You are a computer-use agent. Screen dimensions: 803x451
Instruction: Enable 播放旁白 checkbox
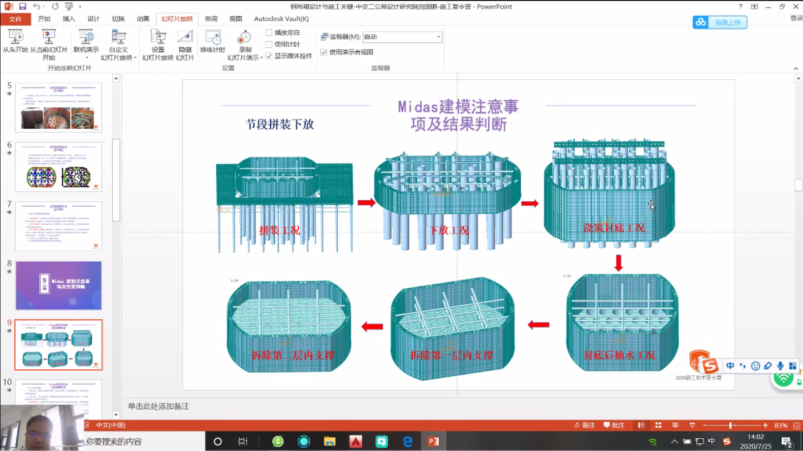click(x=269, y=32)
